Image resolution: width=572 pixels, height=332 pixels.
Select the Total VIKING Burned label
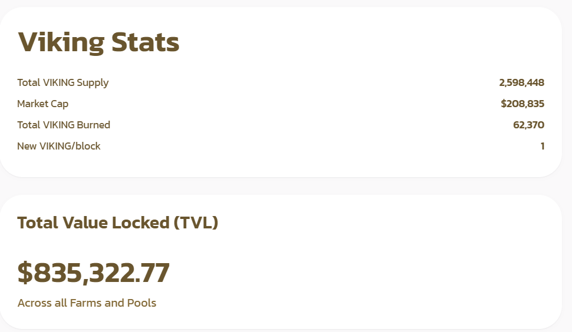[x=64, y=125]
